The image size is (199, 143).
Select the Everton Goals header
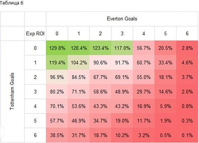pos(122,19)
